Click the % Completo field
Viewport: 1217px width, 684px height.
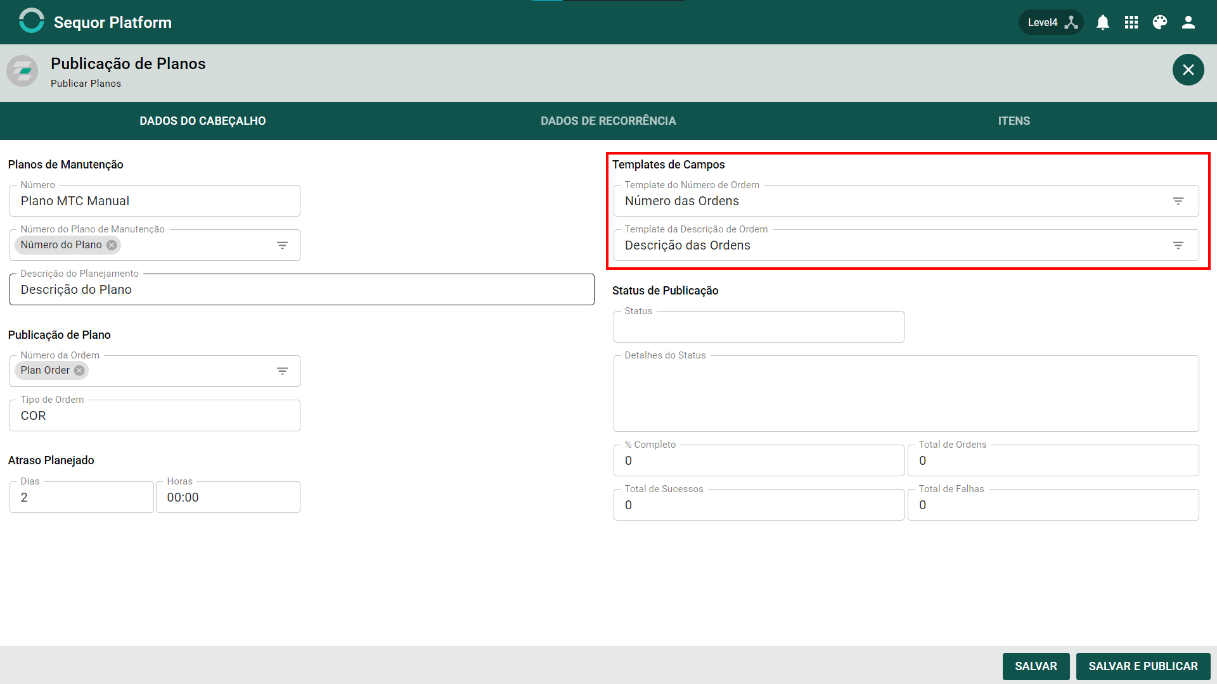point(759,460)
